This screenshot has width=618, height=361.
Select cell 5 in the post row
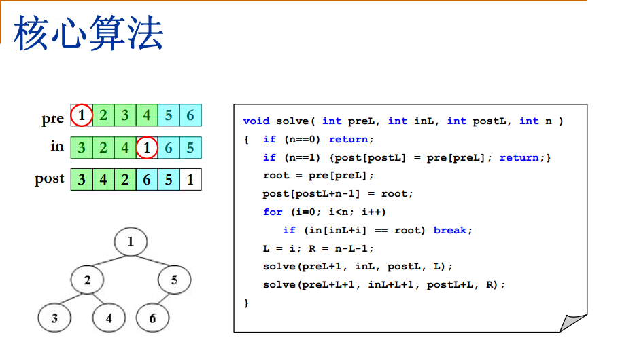[169, 180]
